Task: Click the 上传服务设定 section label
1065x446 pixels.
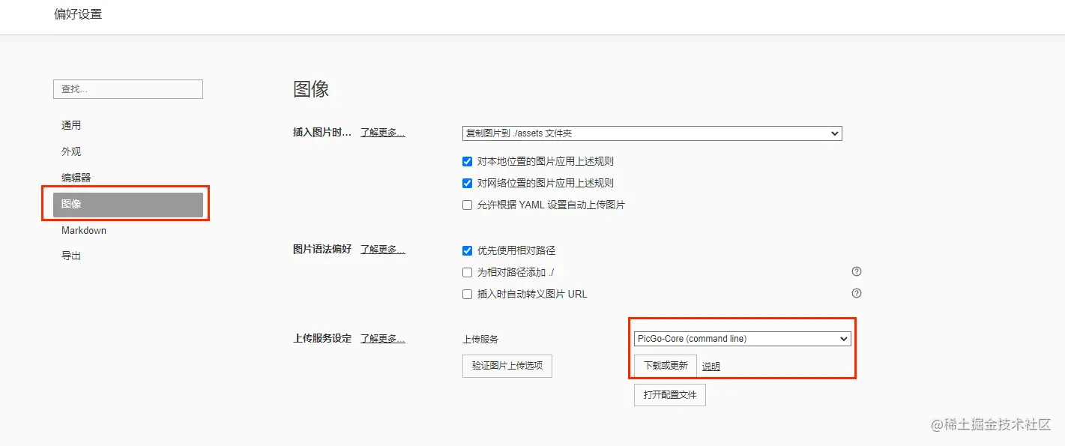Action: coord(322,339)
